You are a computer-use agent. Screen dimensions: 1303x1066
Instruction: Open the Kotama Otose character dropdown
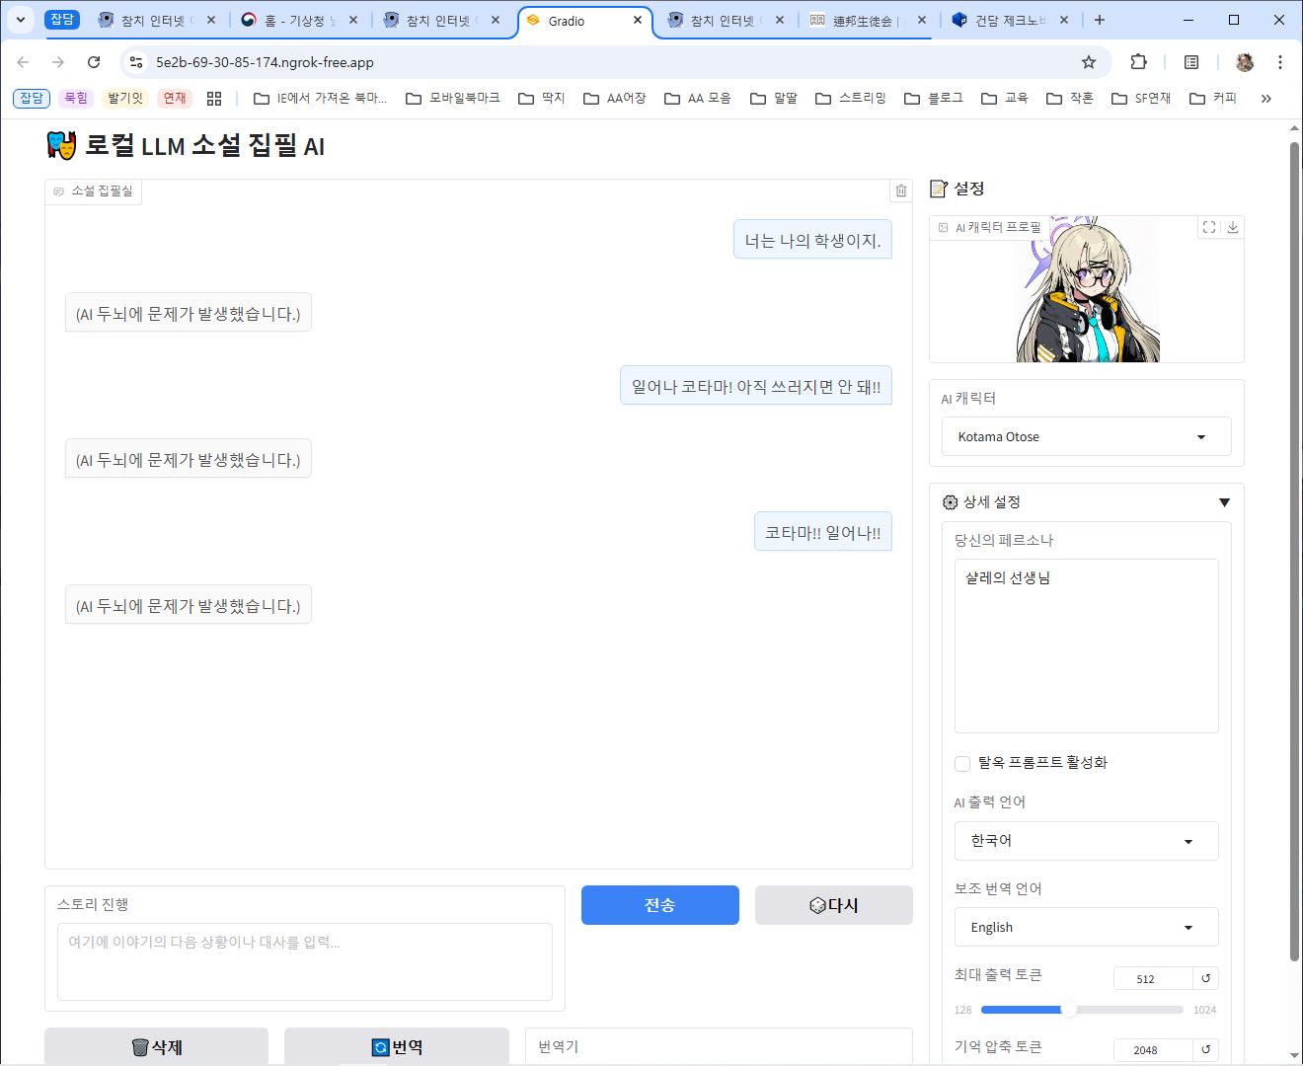(1086, 436)
